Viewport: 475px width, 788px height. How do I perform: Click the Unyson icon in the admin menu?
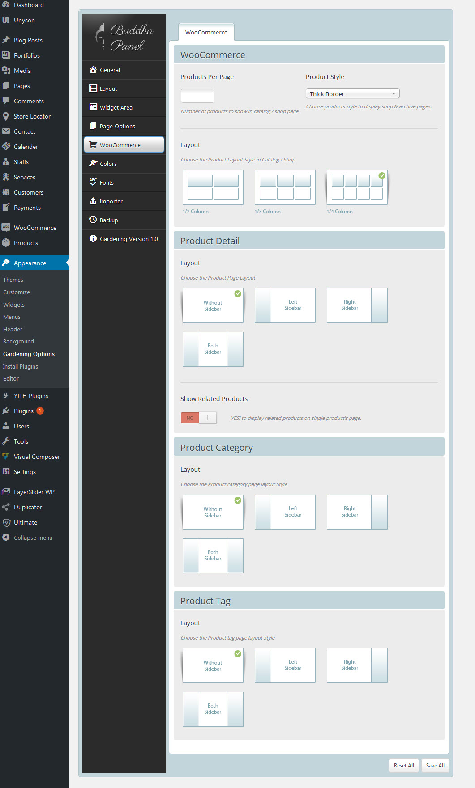click(6, 20)
